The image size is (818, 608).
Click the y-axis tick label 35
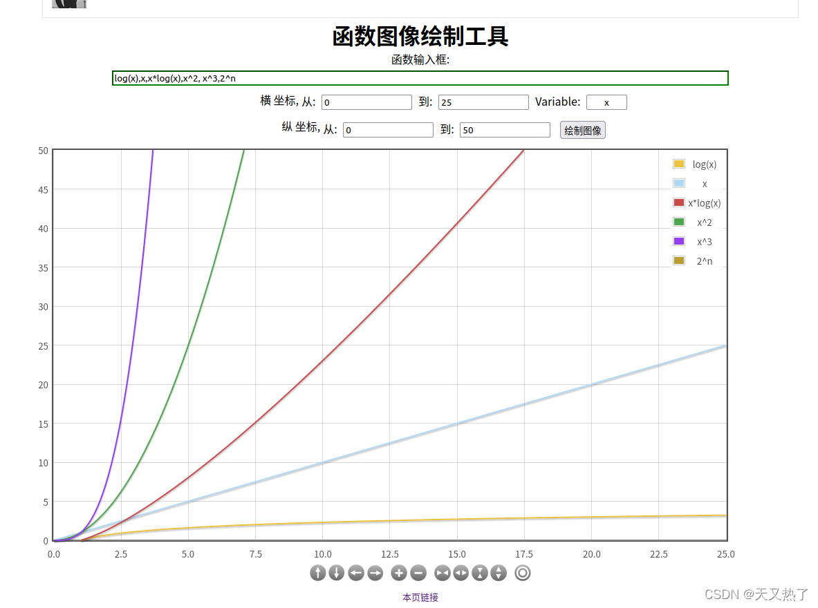tap(44, 268)
